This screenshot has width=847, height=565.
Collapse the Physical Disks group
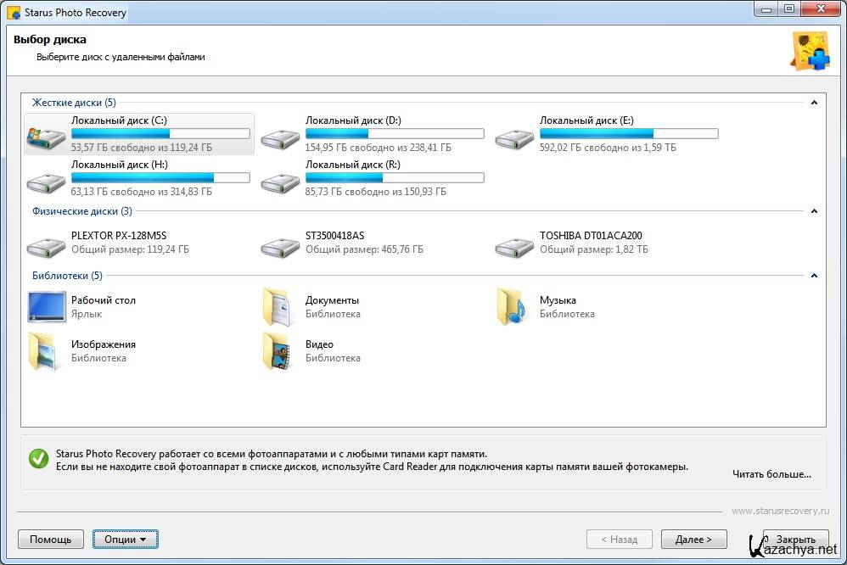(814, 211)
